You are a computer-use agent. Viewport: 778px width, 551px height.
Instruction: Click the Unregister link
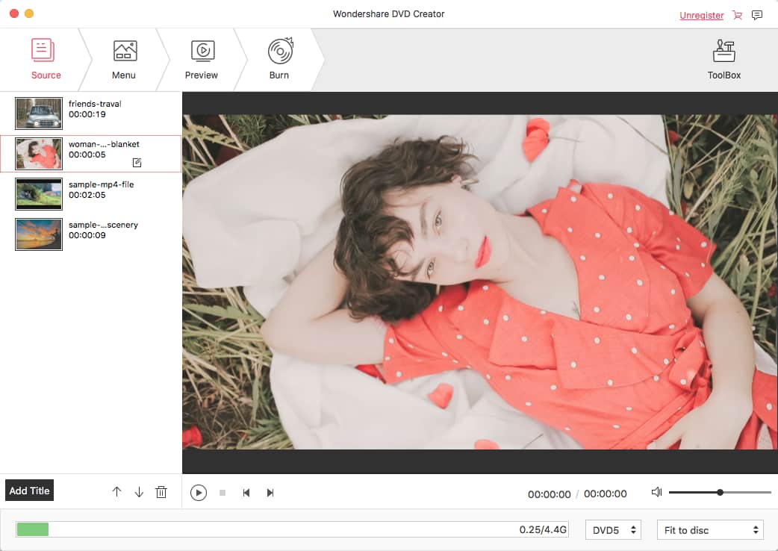(x=701, y=15)
